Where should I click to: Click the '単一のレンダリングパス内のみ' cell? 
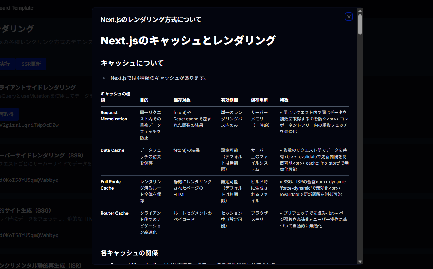(232, 119)
